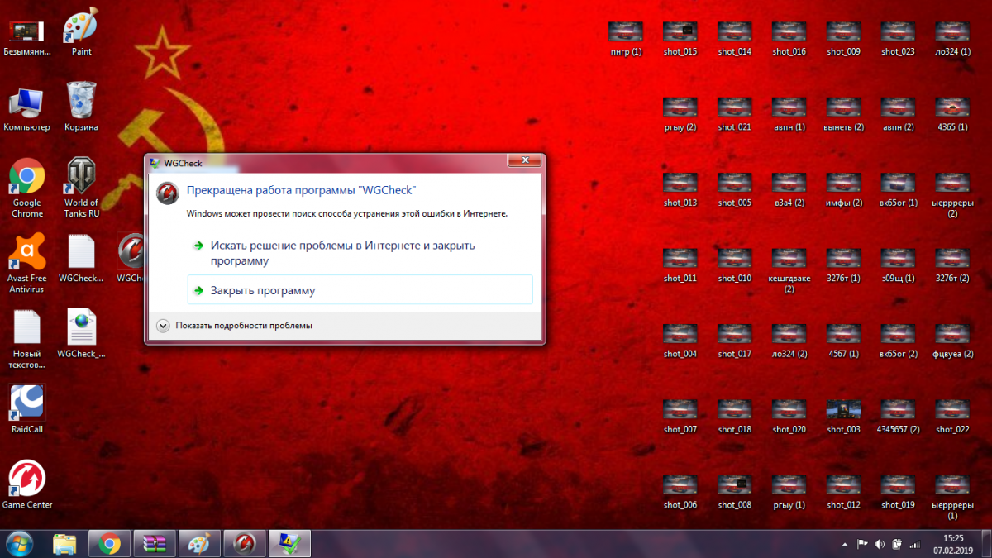Show hidden tray icons arrow

845,545
